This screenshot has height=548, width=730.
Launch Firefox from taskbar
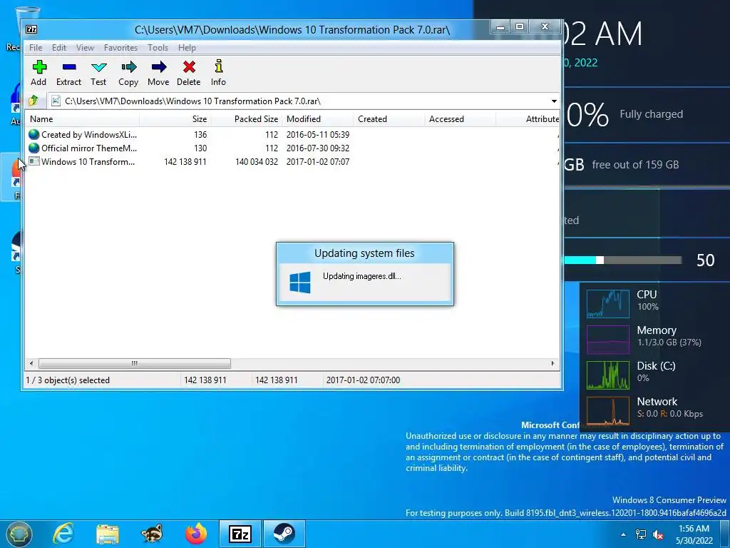pos(196,534)
